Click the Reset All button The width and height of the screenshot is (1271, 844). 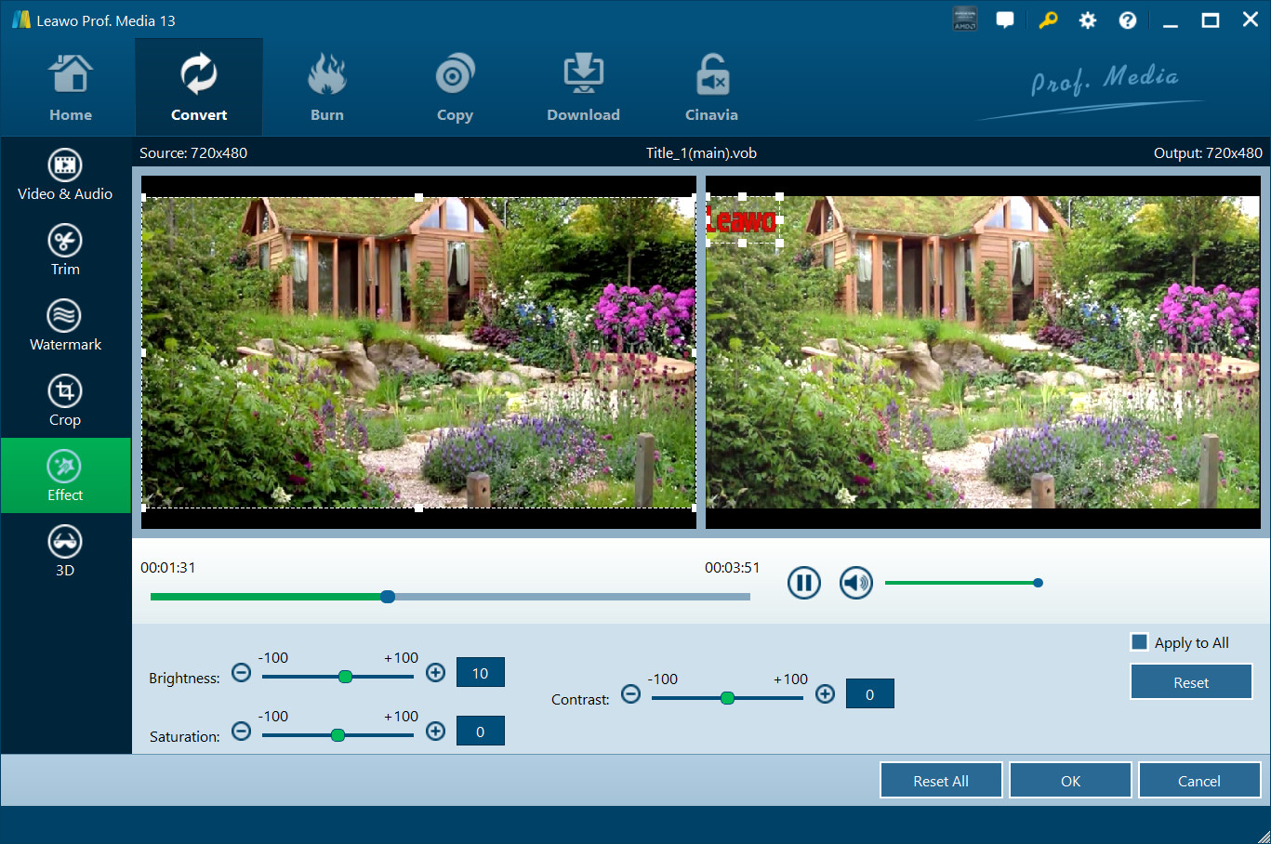tap(941, 781)
